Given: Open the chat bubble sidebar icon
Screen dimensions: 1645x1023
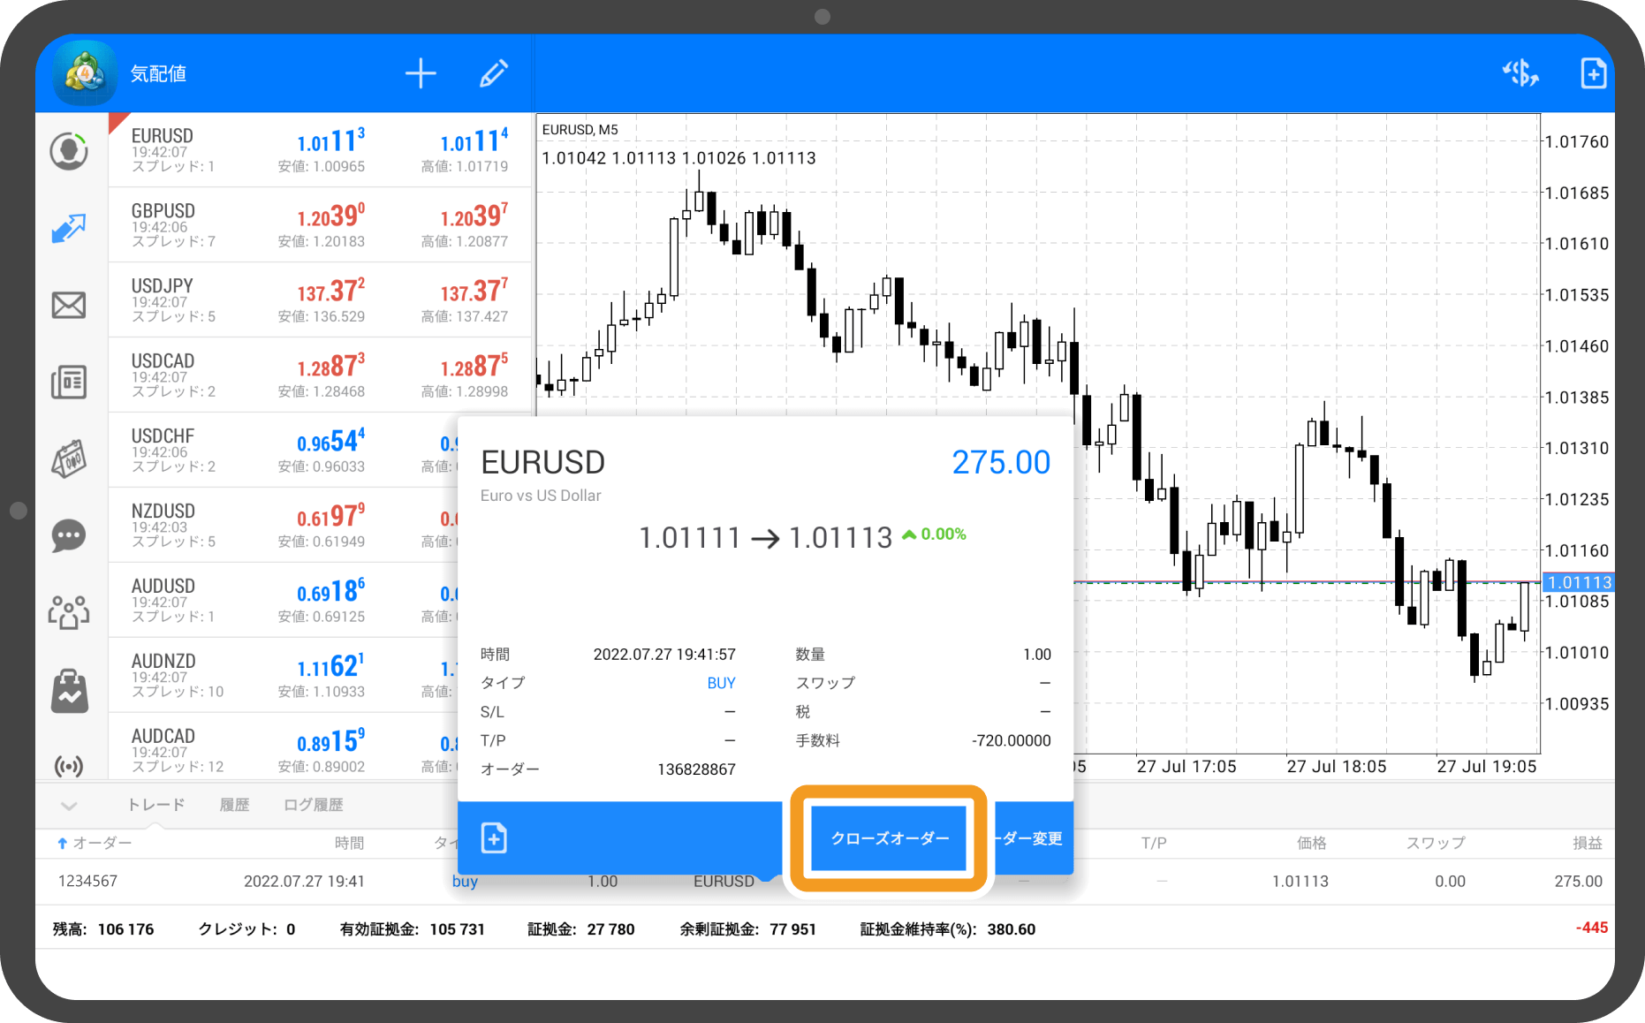Looking at the screenshot, I should pyautogui.click(x=69, y=535).
